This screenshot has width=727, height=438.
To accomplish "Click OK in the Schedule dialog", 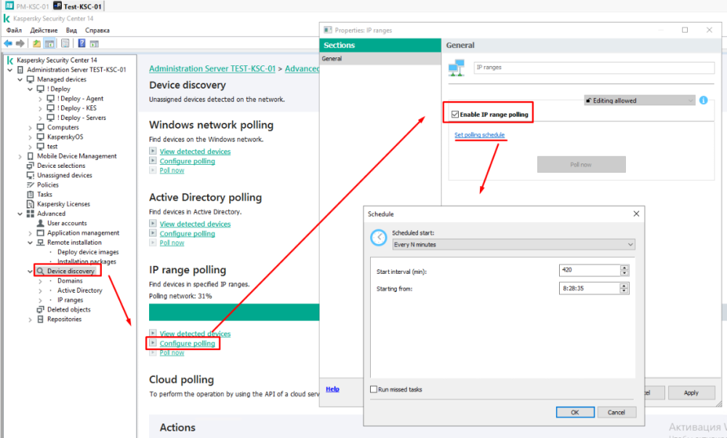I will point(575,412).
